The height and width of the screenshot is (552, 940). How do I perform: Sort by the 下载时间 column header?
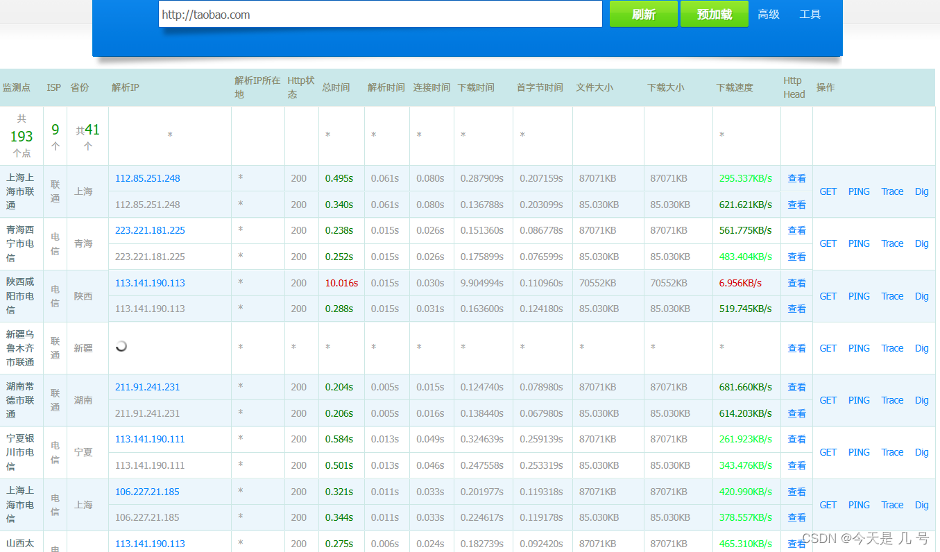click(476, 87)
